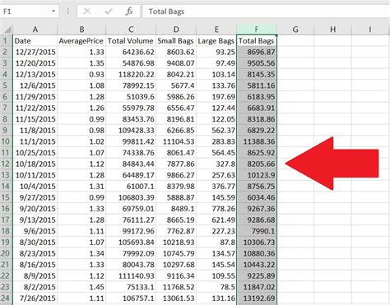This screenshot has width=390, height=305.
Task: Select column I header
Action: coord(370,30)
